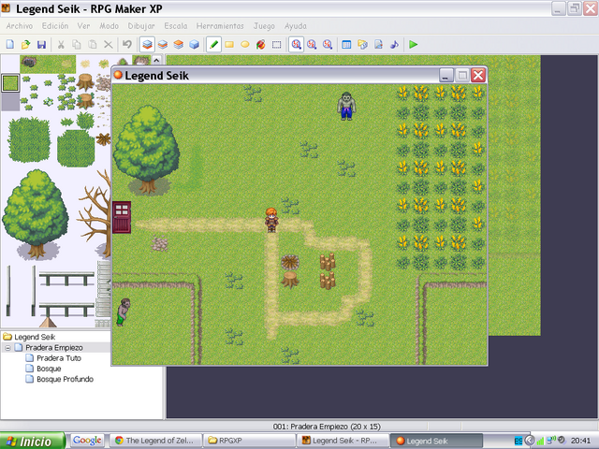Select the Legend Seik project folder in tree
This screenshot has width=599, height=449.
point(29,337)
